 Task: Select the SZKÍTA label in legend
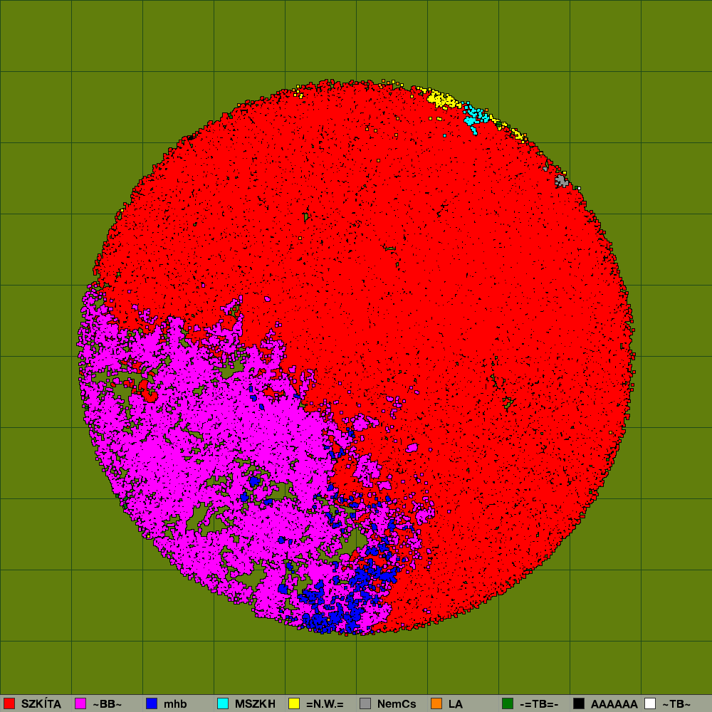click(41, 704)
